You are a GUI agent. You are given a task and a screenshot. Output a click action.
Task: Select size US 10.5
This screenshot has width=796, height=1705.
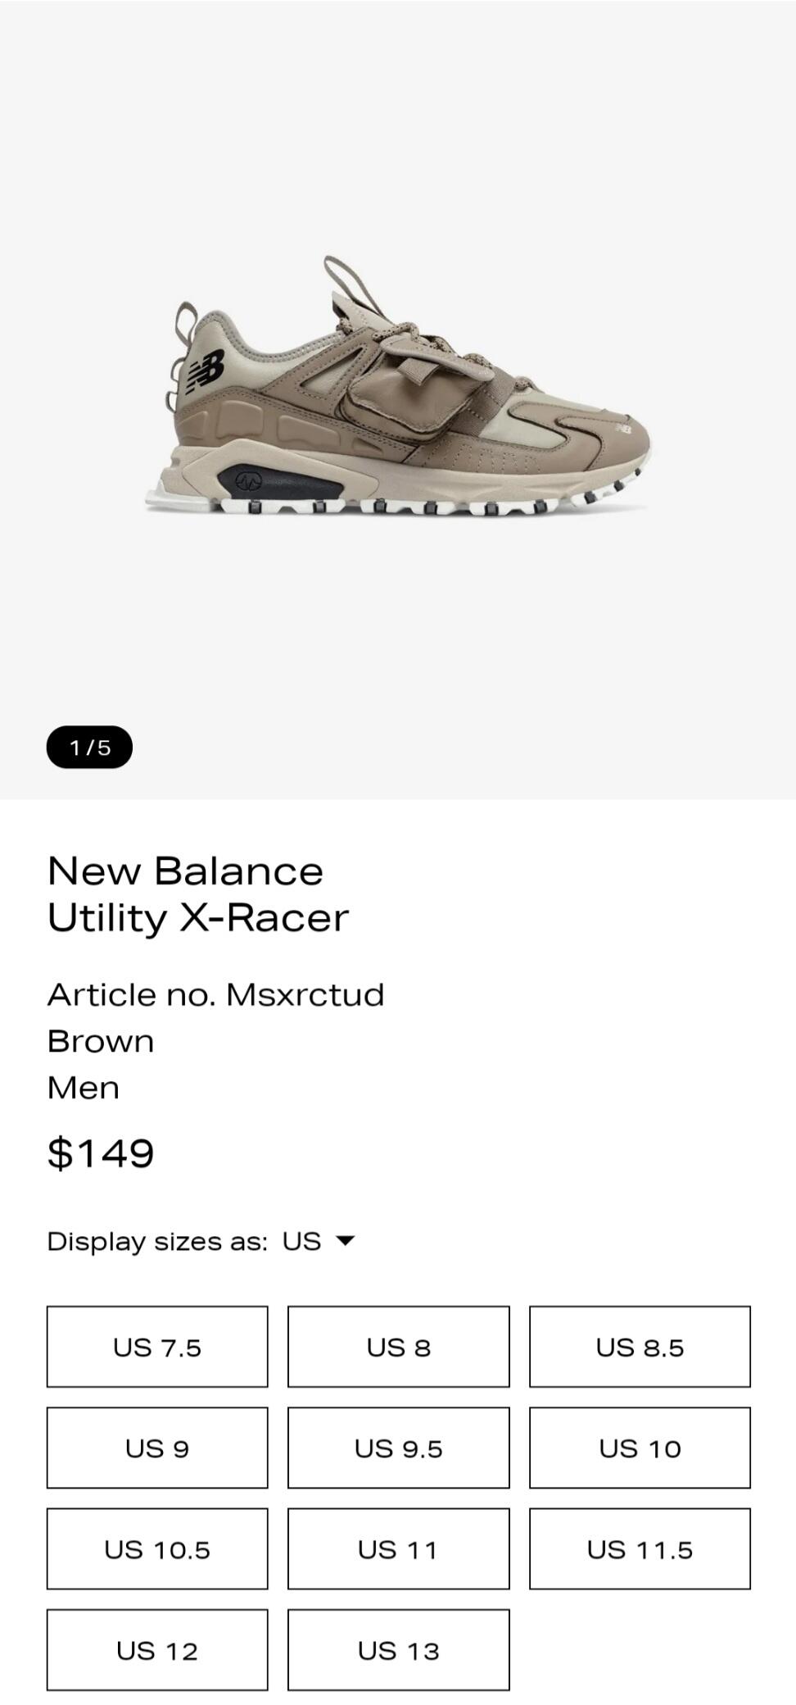[x=157, y=1548]
